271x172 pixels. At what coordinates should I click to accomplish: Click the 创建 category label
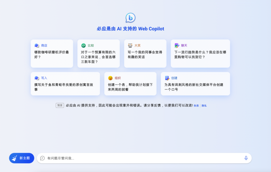tap(174, 78)
